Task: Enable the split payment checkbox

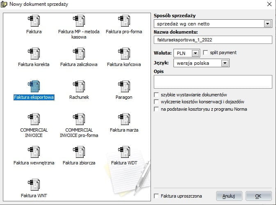Action: coord(205,52)
